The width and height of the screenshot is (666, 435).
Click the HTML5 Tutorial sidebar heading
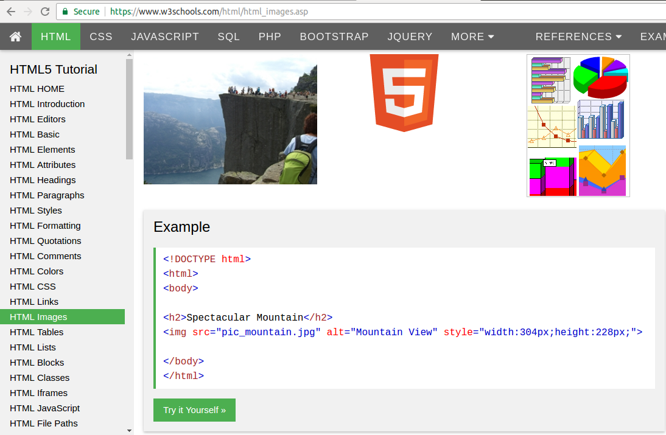pyautogui.click(x=54, y=69)
